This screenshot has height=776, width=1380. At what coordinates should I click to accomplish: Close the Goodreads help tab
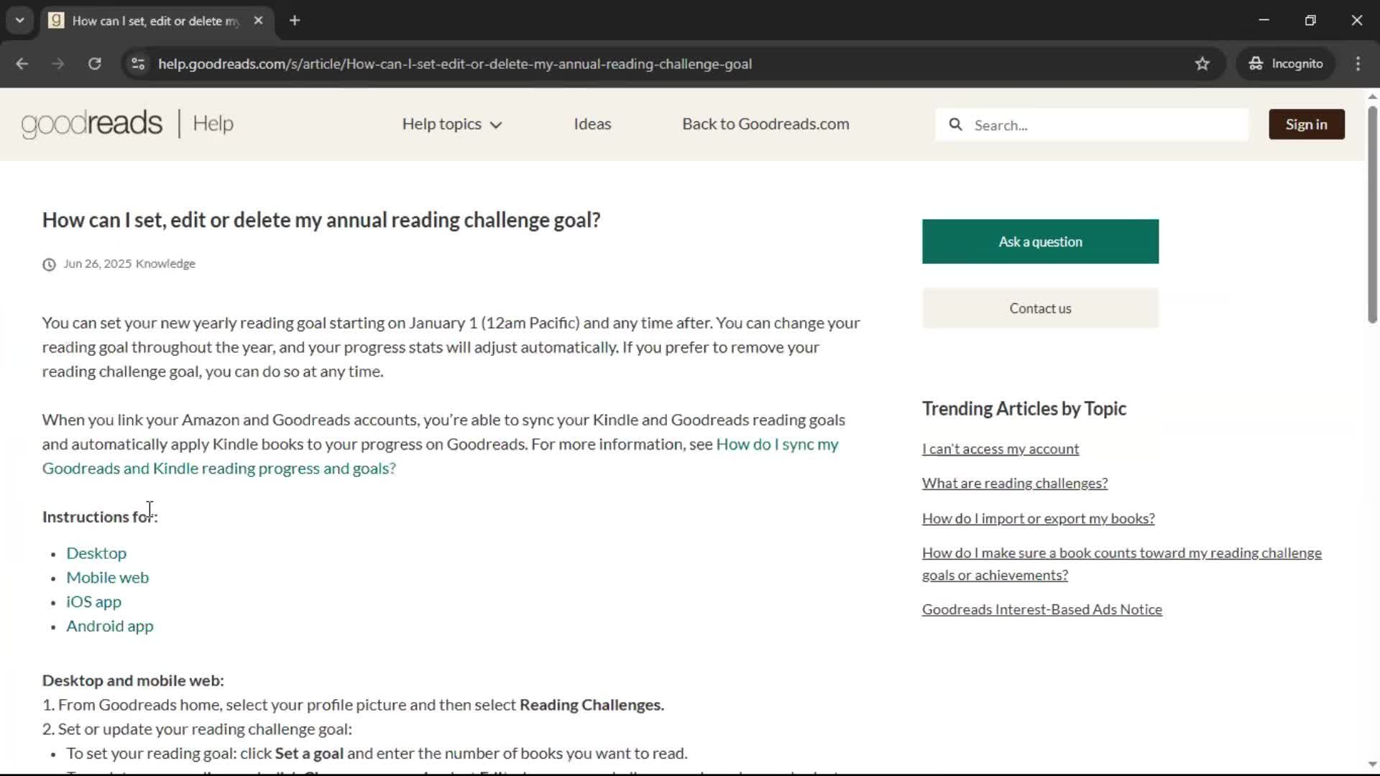point(258,21)
